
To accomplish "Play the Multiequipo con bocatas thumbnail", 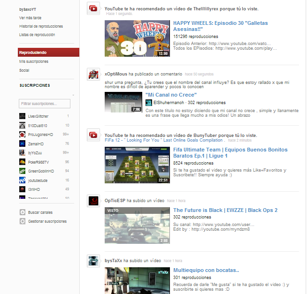I will [137, 280].
